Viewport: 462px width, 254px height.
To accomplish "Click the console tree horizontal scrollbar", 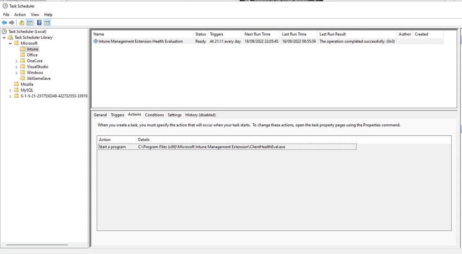I will [37, 245].
